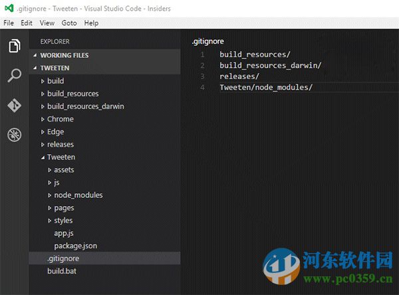Select the Edge folder name
Image resolution: width=399 pixels, height=295 pixels.
[x=55, y=132]
